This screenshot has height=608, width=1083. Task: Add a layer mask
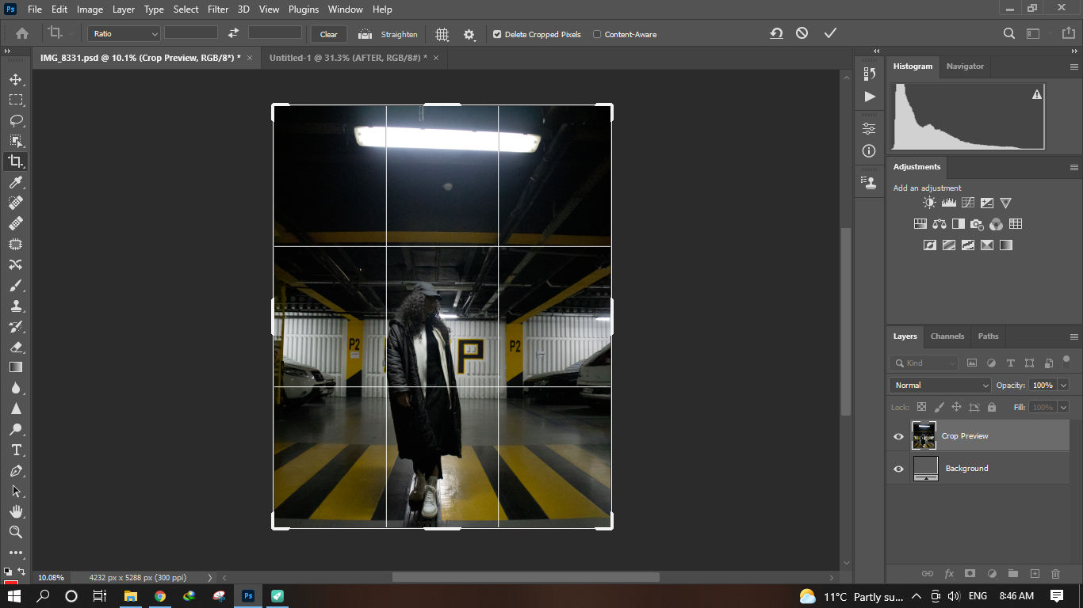tap(970, 573)
